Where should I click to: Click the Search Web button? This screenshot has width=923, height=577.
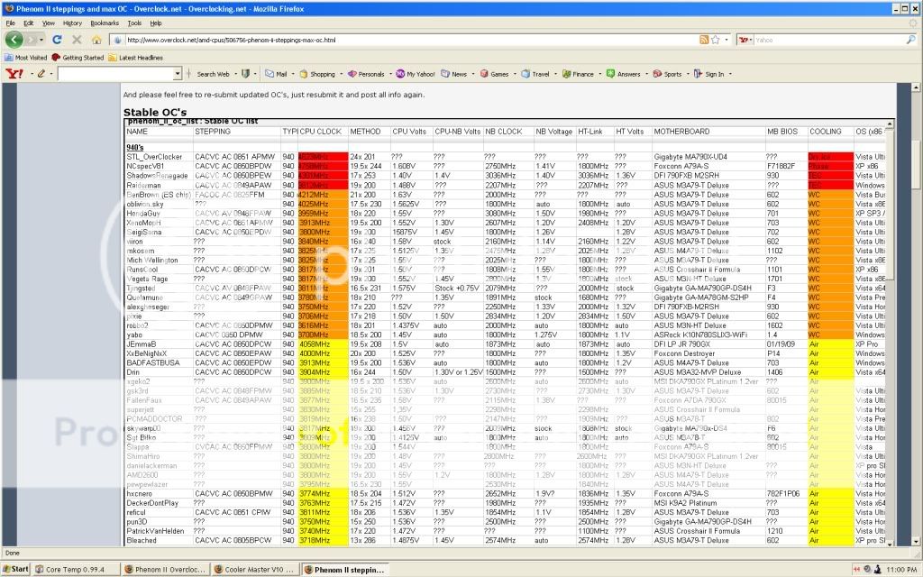214,74
